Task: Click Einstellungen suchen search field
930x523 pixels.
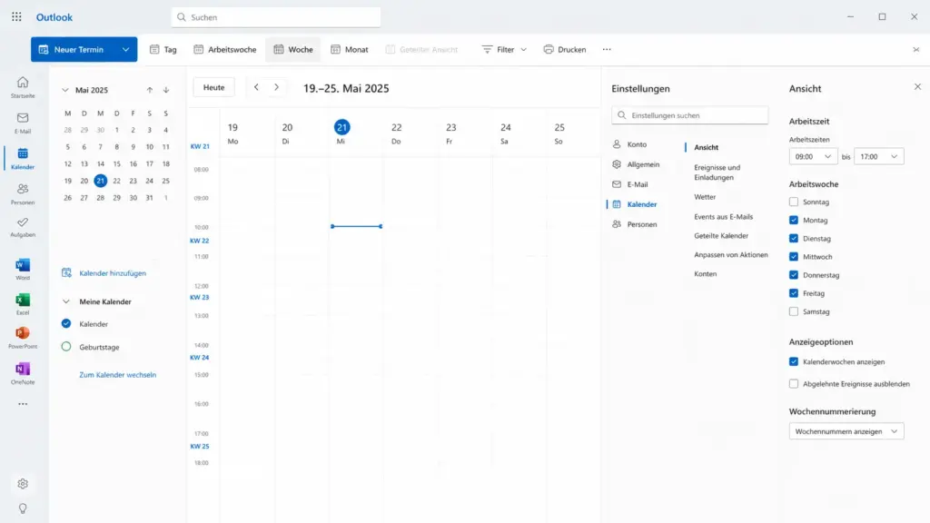Action: 690,115
